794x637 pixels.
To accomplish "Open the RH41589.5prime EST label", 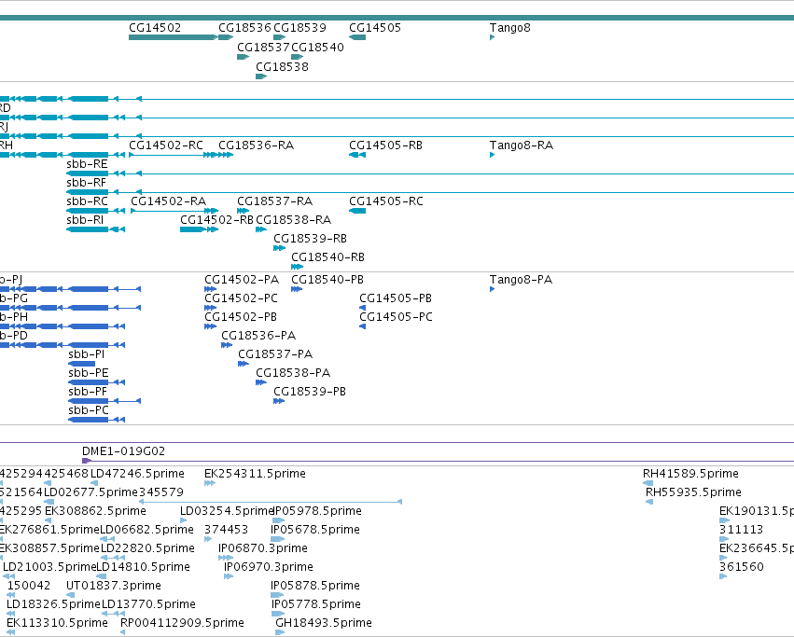I will [x=690, y=474].
